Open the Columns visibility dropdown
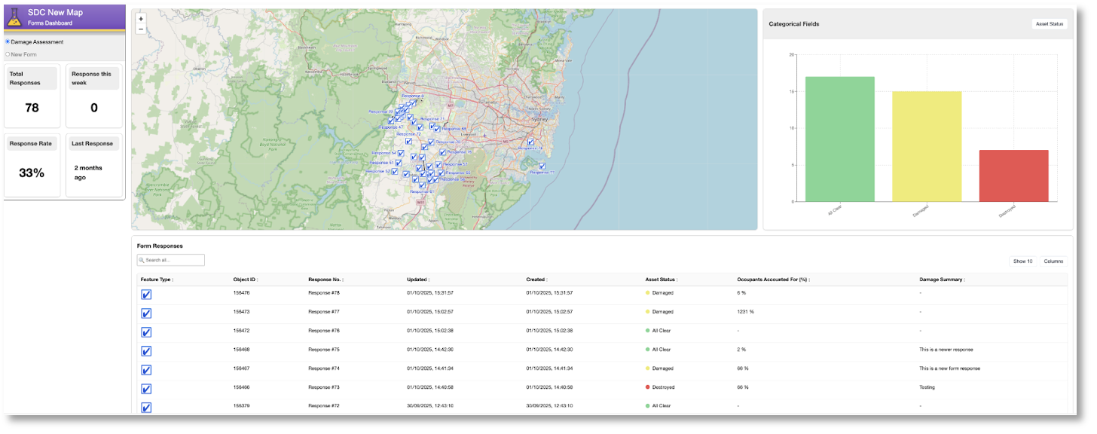This screenshot has height=434, width=1097. click(x=1053, y=261)
